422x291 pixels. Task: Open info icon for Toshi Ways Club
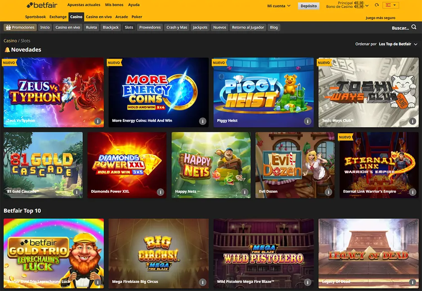(413, 121)
